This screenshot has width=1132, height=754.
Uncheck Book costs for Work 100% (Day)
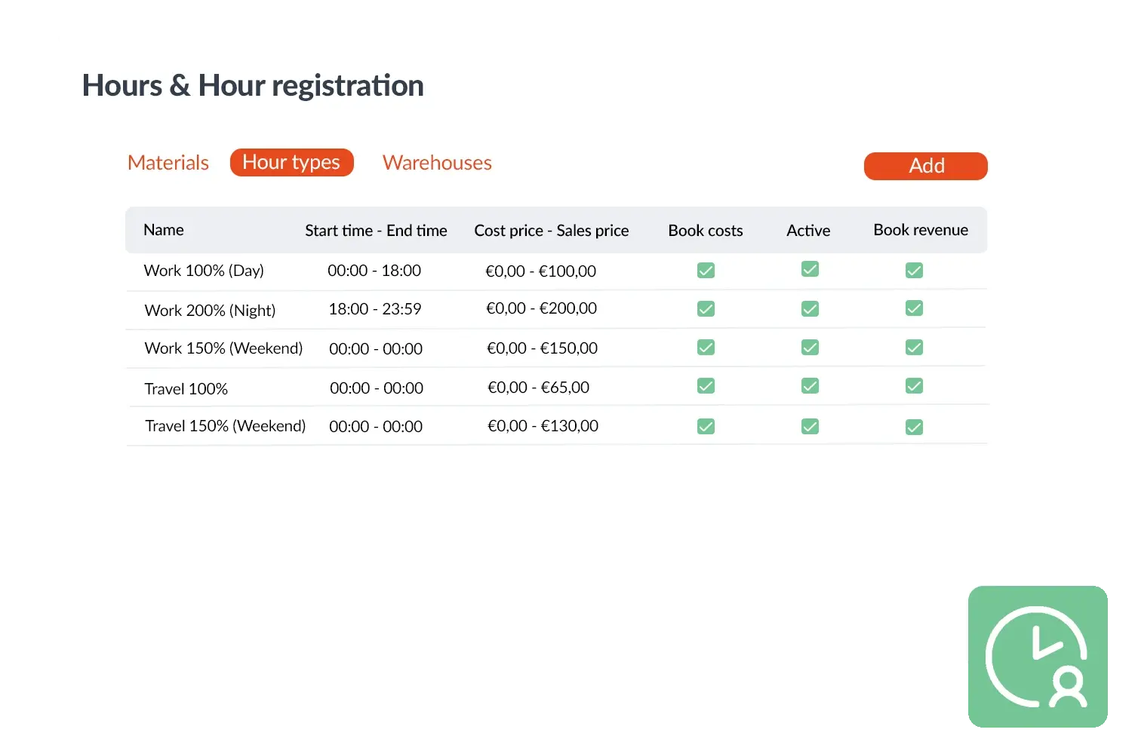(706, 270)
